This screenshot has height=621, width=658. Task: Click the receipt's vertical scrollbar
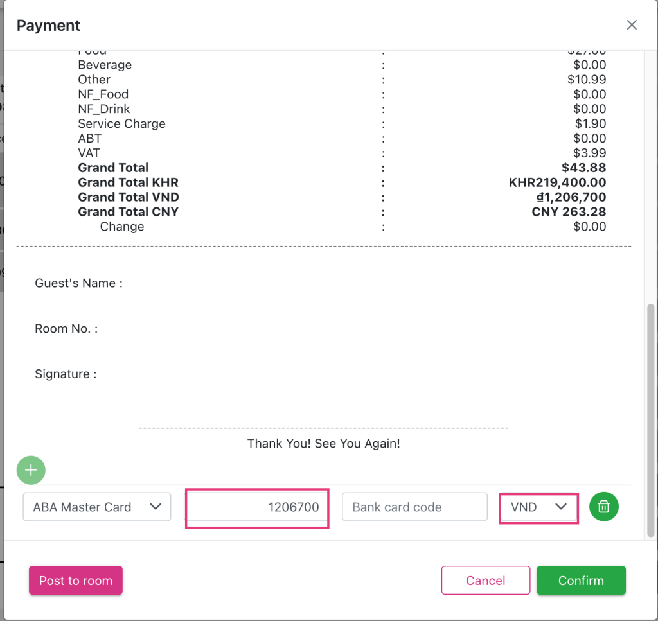click(652, 417)
